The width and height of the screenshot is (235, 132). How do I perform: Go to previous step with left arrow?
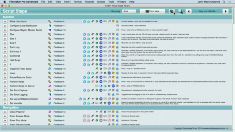pos(188,11)
